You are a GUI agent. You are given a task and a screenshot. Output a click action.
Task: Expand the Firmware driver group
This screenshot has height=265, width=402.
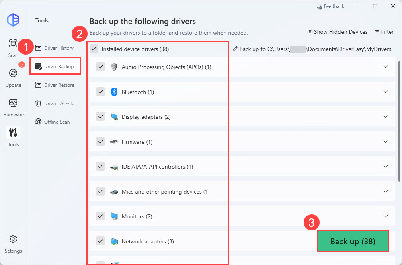coord(386,142)
